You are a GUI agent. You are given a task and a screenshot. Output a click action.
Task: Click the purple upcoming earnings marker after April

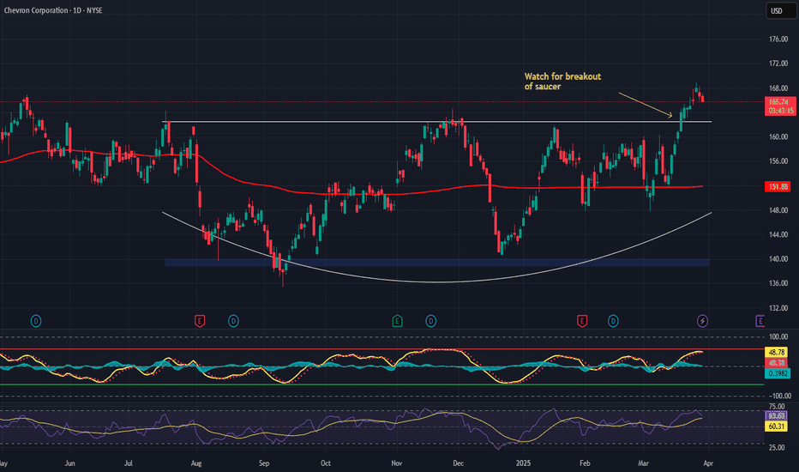760,321
